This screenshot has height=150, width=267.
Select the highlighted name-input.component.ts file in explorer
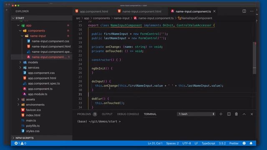(x=41, y=57)
